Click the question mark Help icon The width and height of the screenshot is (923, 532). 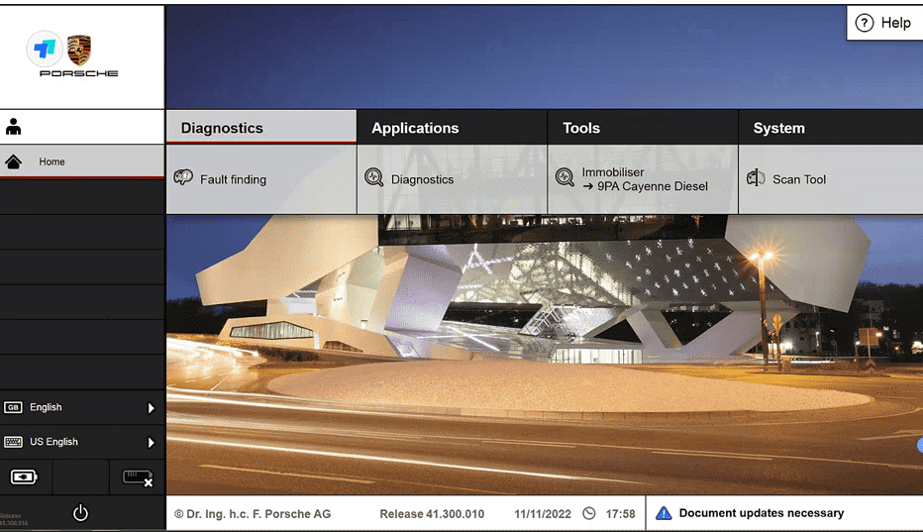[x=865, y=23]
